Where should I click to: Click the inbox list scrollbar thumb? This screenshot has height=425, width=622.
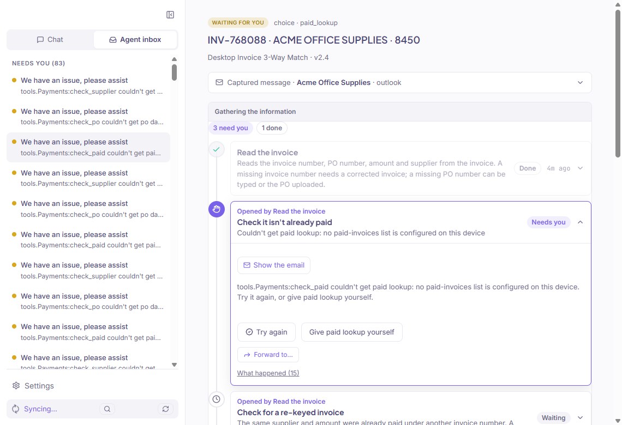[174, 72]
